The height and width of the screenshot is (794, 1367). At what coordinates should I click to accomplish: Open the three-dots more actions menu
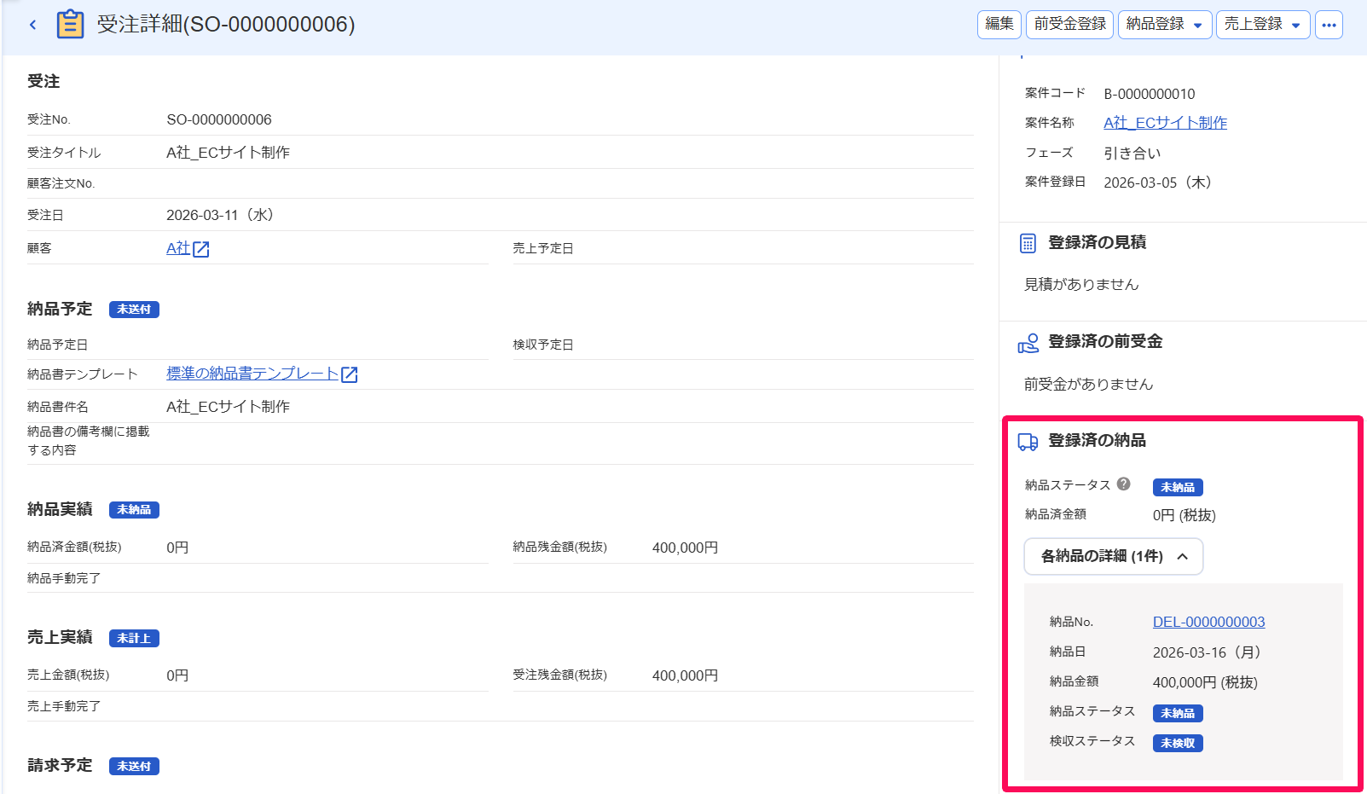1329,25
